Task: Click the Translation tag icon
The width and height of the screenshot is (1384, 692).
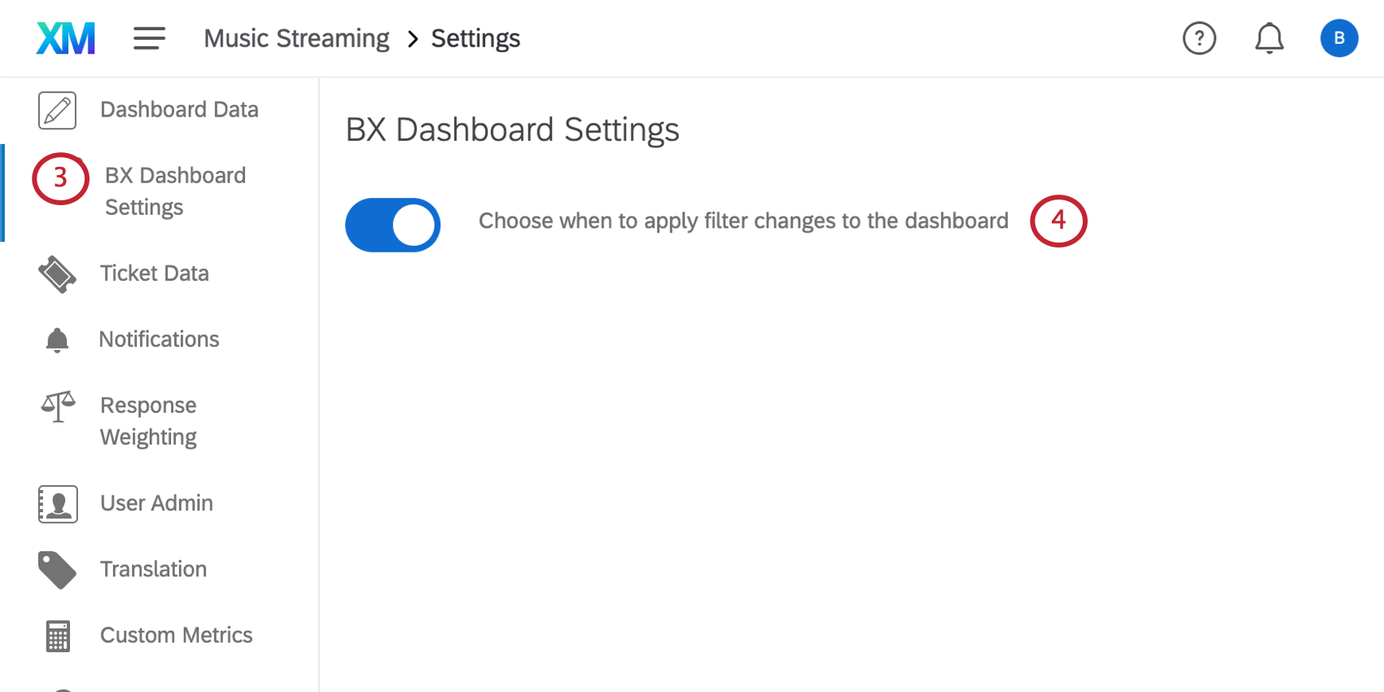Action: click(x=57, y=570)
